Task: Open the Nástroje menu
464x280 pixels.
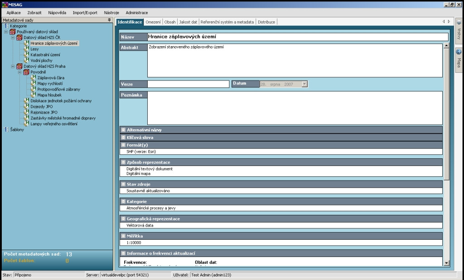Action: (111, 13)
